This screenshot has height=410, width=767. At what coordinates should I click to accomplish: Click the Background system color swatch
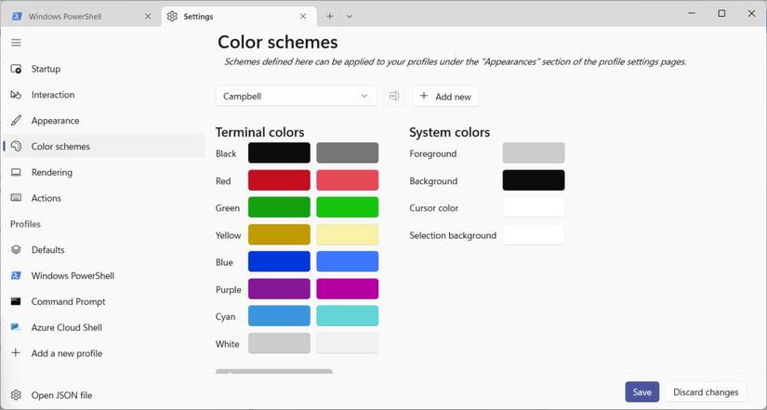pos(533,180)
